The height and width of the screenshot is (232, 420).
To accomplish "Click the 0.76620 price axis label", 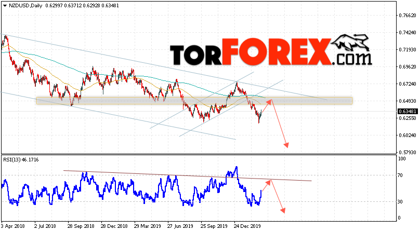I will [408, 16].
